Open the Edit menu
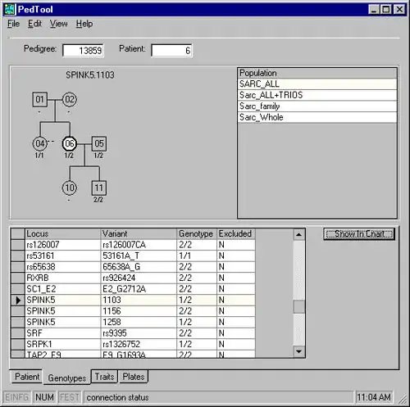The width and height of the screenshot is (410, 407). point(34,24)
